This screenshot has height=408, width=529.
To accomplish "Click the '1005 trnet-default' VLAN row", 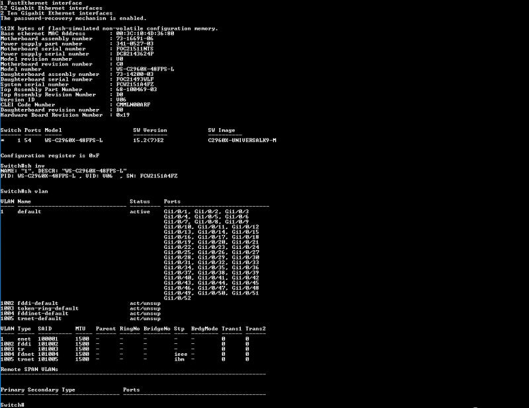I will [x=80, y=318].
